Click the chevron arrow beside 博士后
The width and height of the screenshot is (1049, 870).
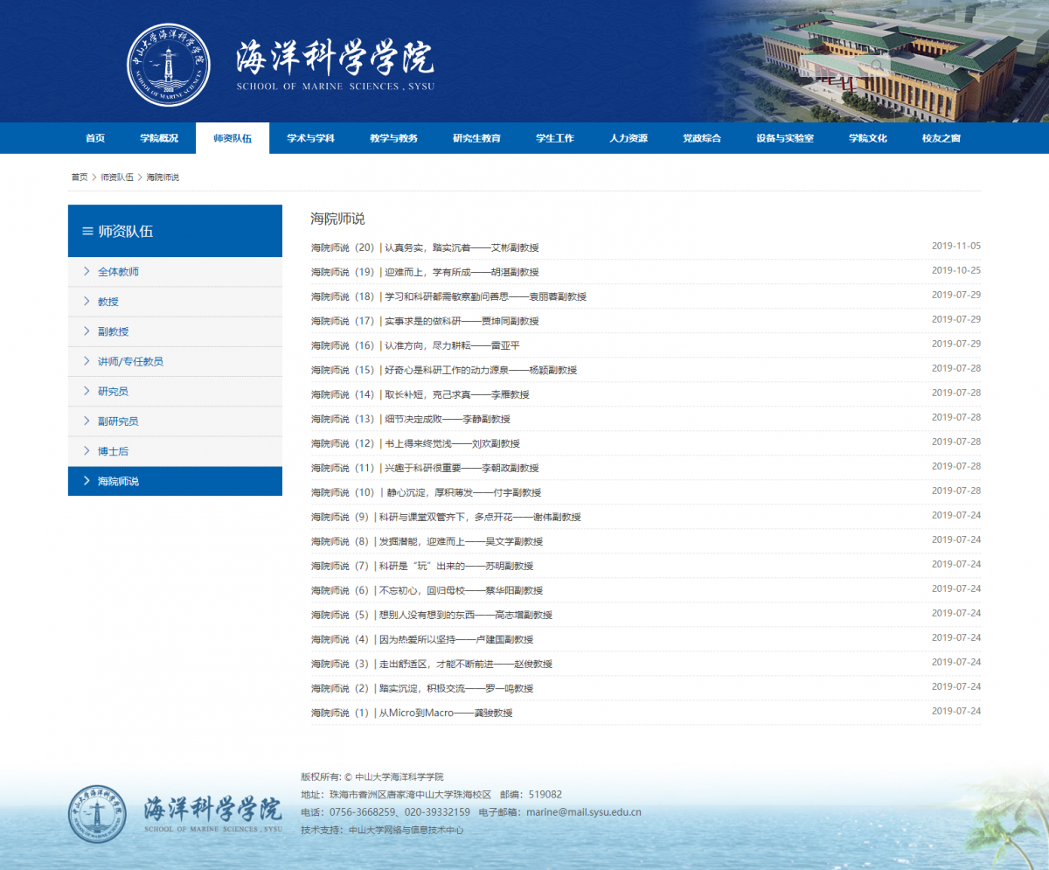(x=87, y=451)
